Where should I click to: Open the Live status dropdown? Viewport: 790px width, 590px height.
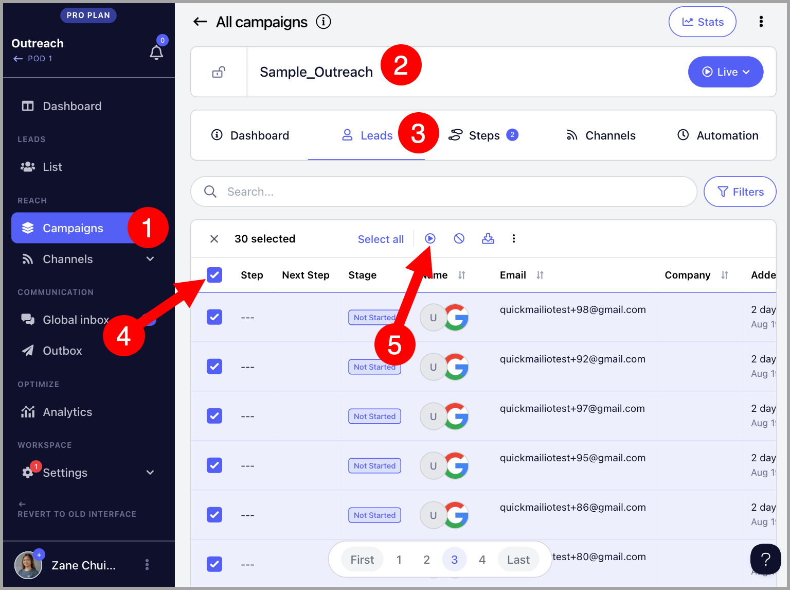point(725,72)
